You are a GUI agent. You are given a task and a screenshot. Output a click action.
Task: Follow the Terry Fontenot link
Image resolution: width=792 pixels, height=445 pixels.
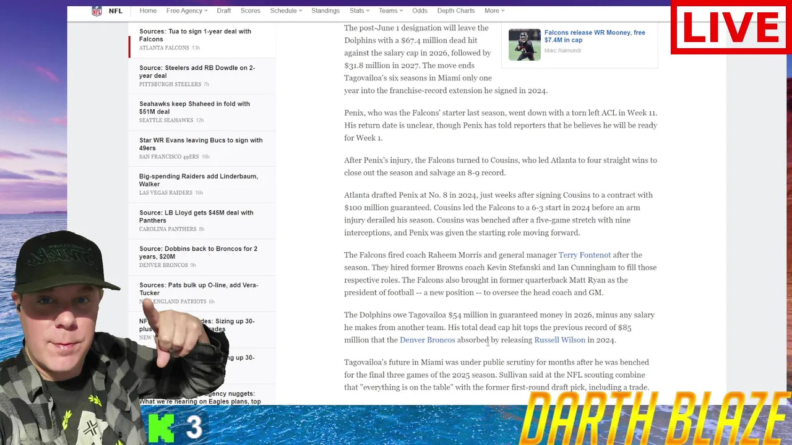[584, 255]
